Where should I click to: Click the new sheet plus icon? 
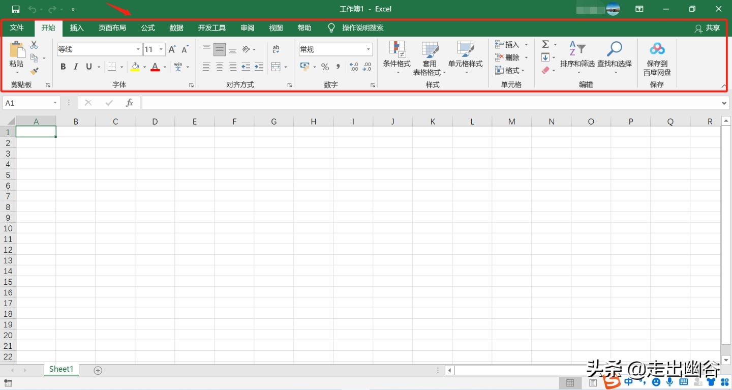[98, 370]
